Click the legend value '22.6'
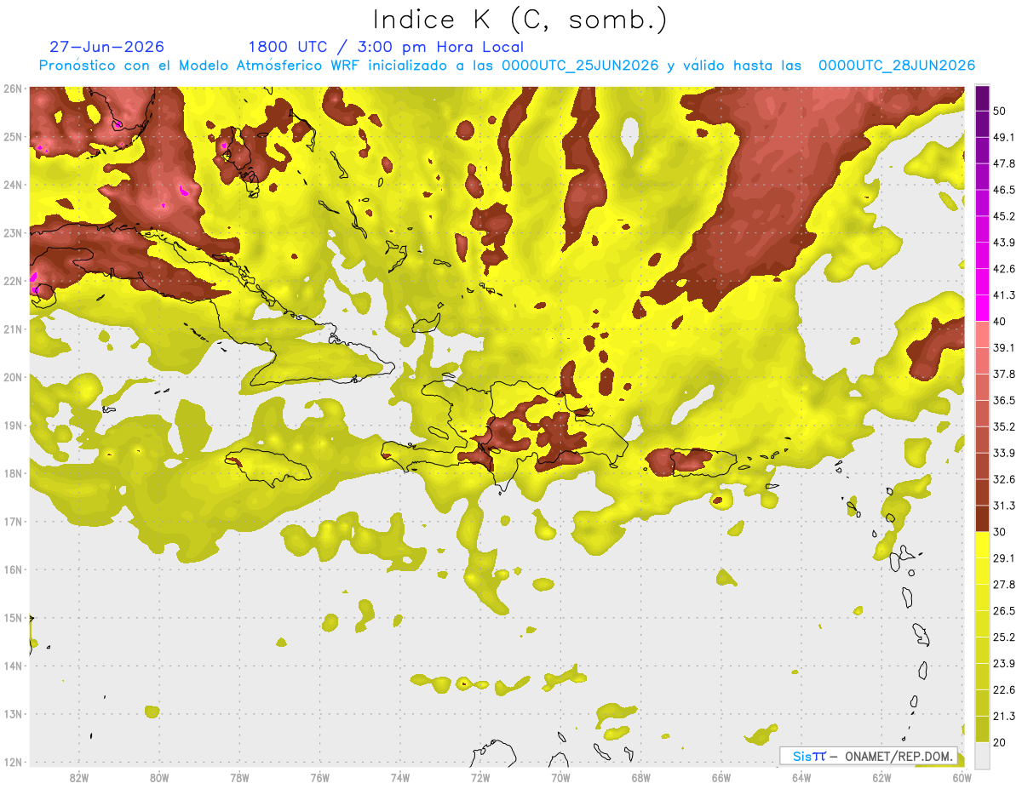The image size is (1022, 789). [1004, 689]
